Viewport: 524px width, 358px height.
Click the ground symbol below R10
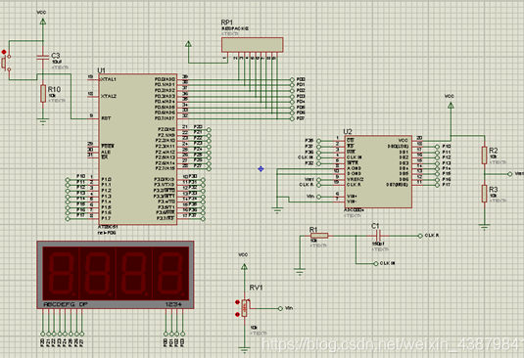pyautogui.click(x=43, y=121)
